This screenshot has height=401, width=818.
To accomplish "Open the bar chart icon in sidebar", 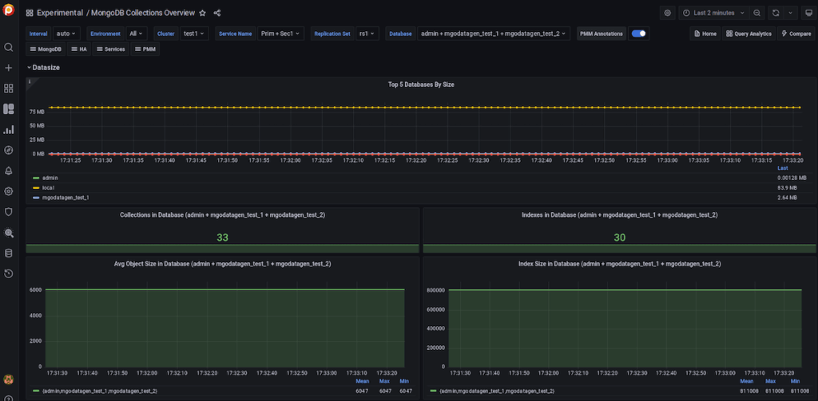I will [8, 130].
